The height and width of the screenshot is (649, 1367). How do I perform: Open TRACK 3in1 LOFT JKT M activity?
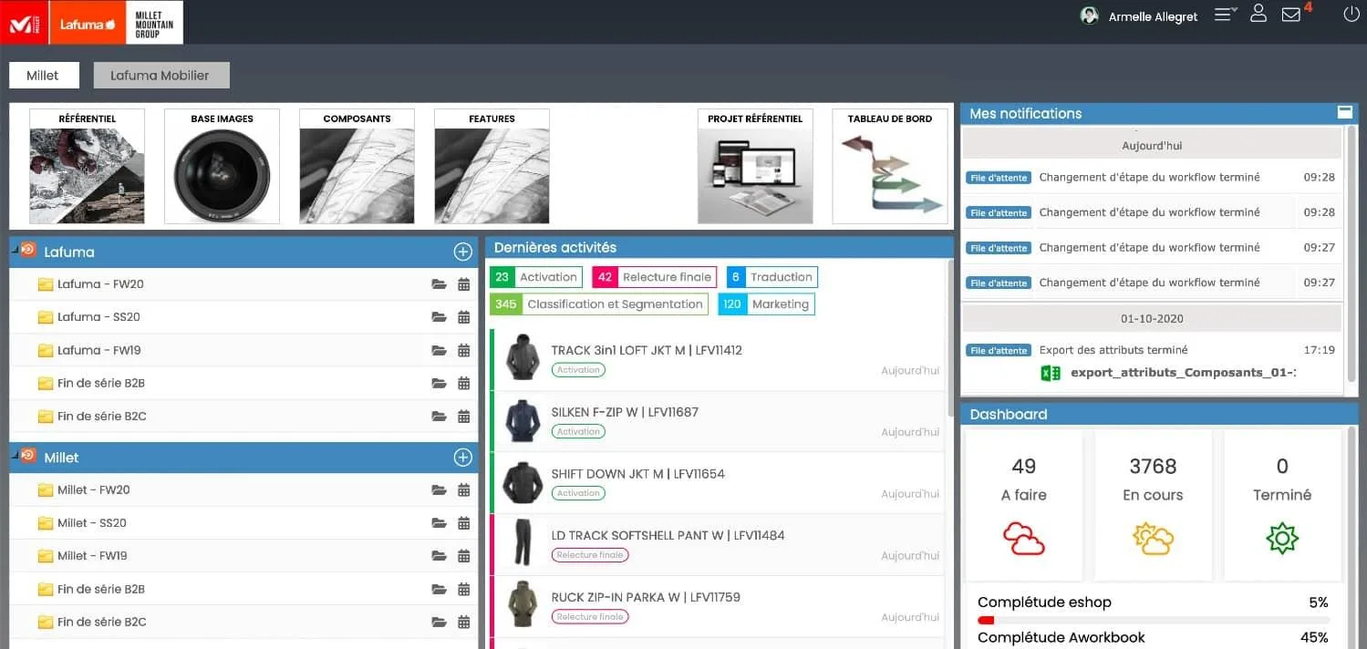[x=718, y=360]
